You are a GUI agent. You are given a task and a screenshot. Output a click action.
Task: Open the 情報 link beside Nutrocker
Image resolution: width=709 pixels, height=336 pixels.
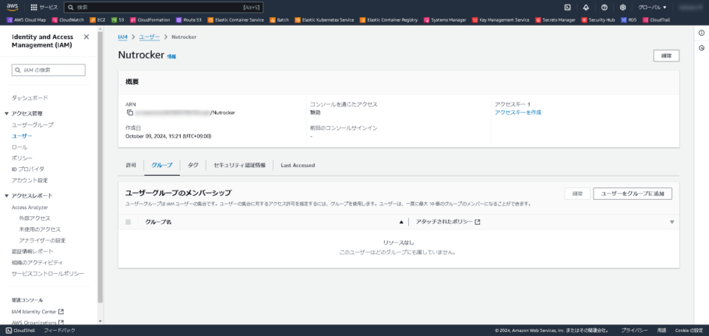172,57
